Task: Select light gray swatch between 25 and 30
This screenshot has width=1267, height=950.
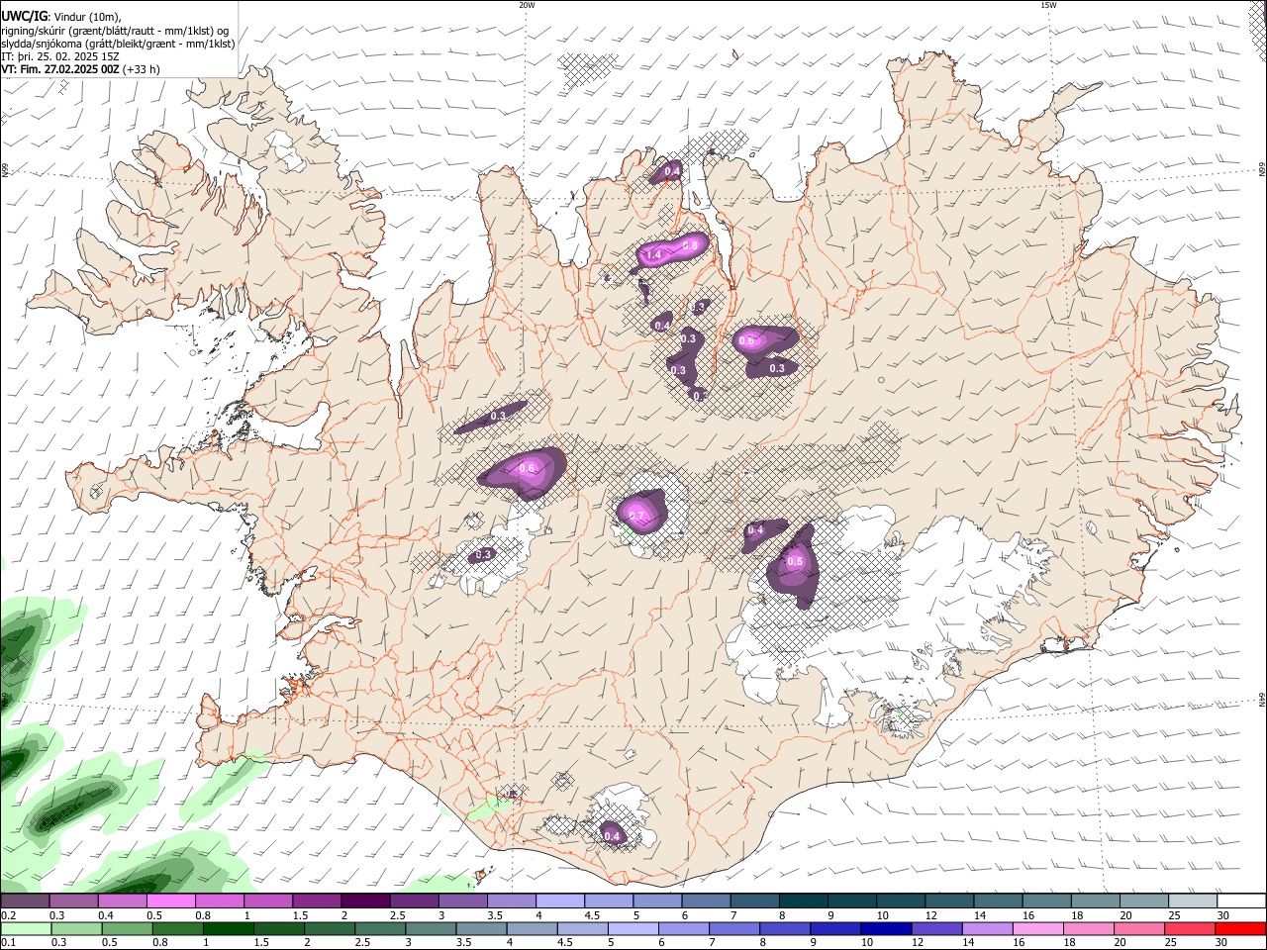Action: [x=1194, y=901]
